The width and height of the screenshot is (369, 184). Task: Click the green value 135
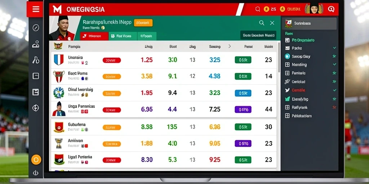coord(172,127)
